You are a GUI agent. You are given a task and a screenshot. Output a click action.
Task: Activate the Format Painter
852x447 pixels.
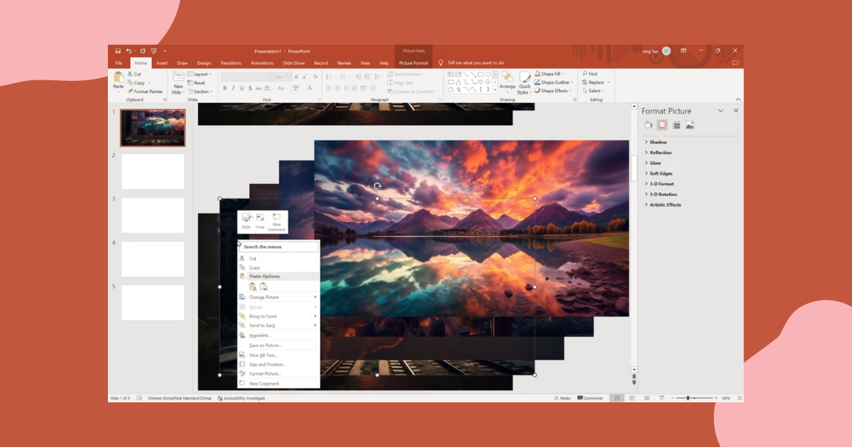(x=145, y=92)
